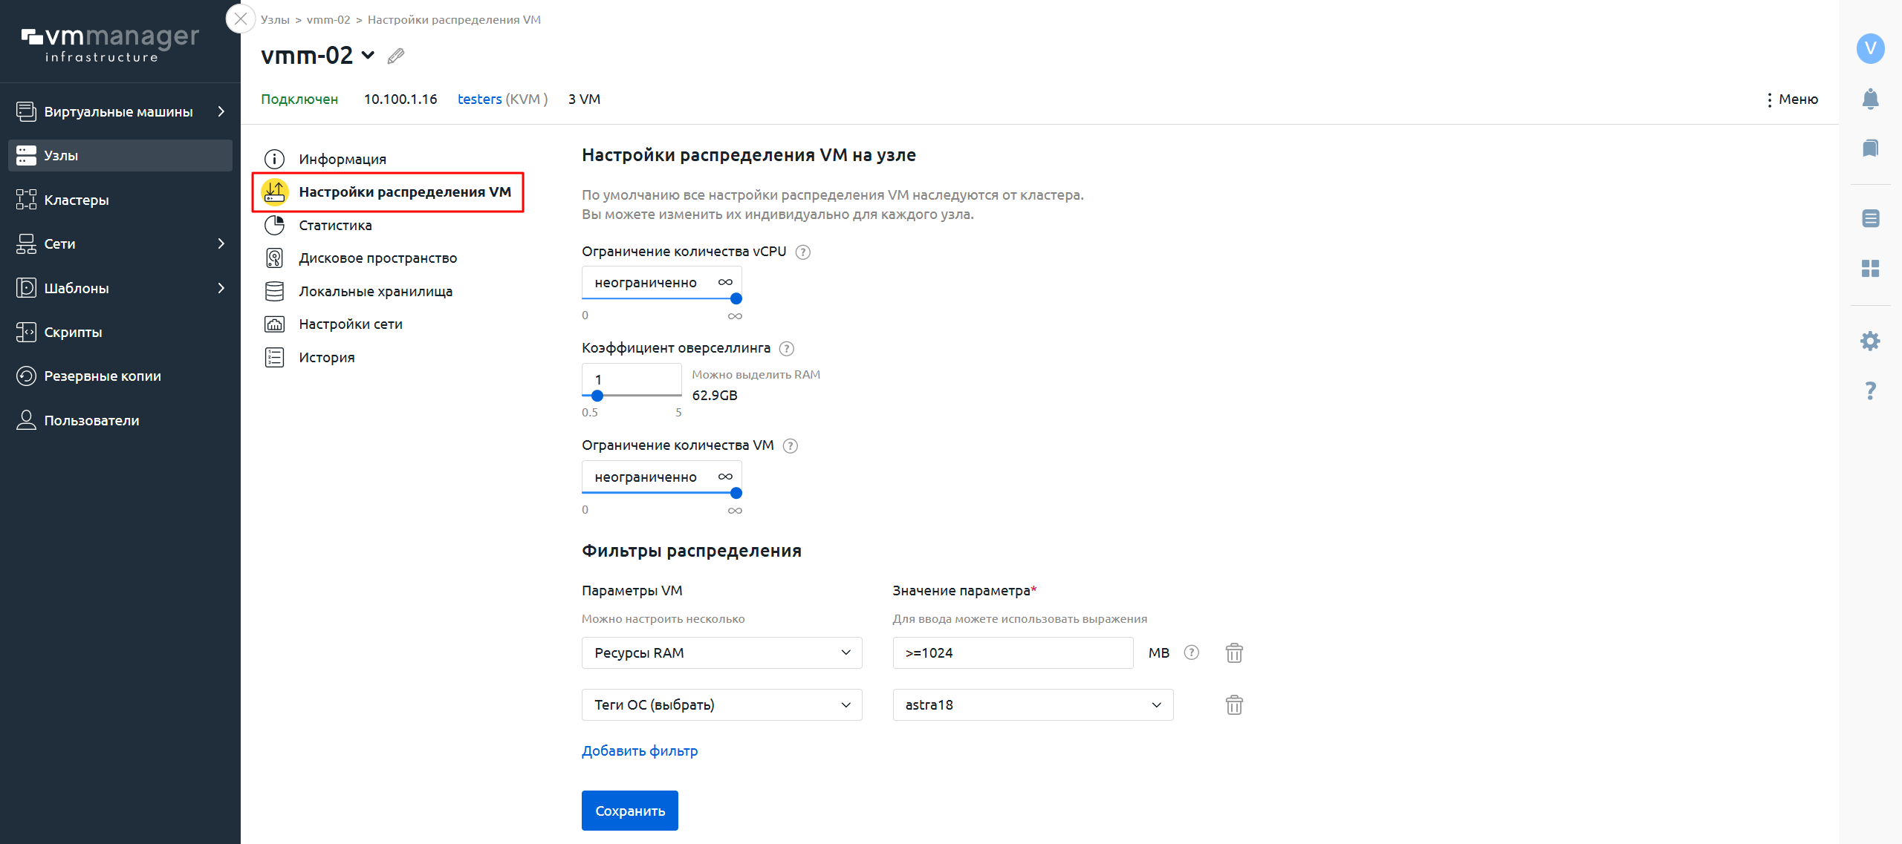Click the Сохранить button
The width and height of the screenshot is (1902, 844).
coord(629,811)
